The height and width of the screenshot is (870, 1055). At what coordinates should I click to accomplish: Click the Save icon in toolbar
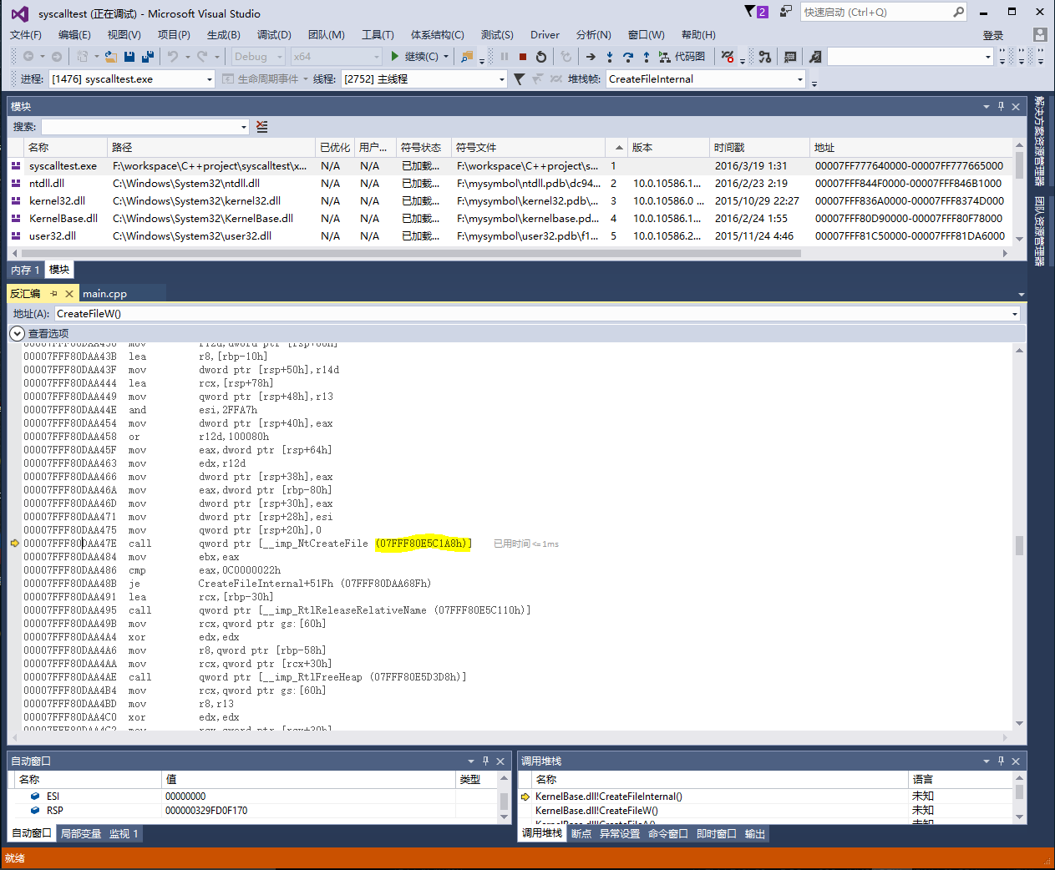click(x=129, y=57)
